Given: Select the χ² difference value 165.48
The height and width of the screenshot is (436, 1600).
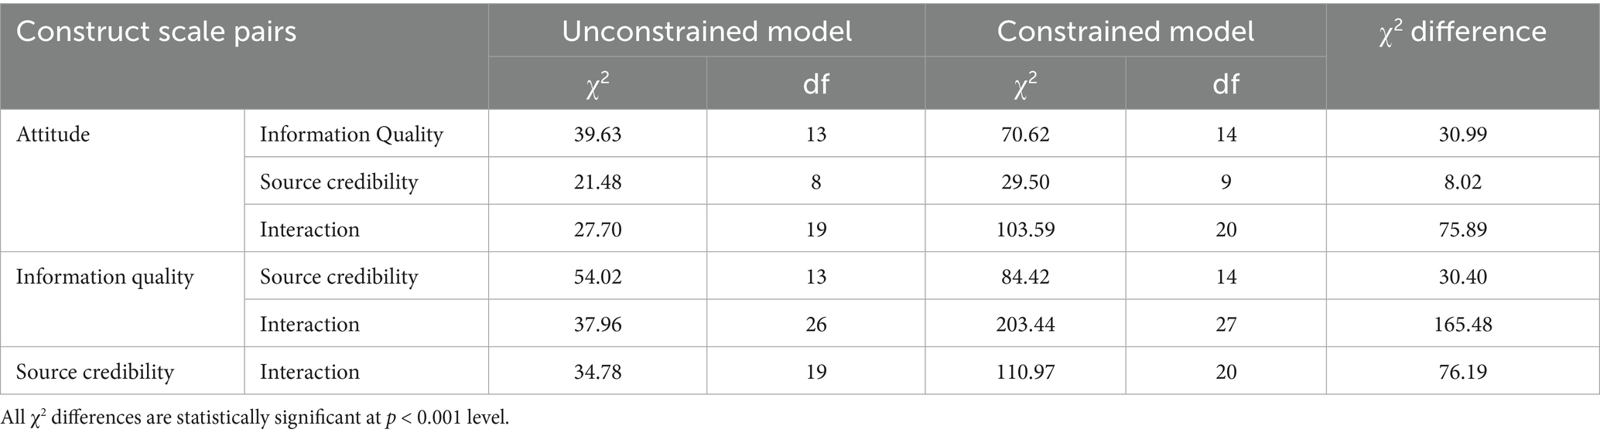Looking at the screenshot, I should [x=1462, y=324].
